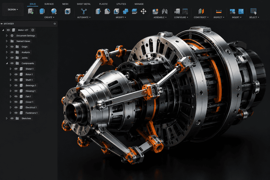Select the Revolve tool
Viewport: 270px width, 180px height.
pyautogui.click(x=54, y=11)
